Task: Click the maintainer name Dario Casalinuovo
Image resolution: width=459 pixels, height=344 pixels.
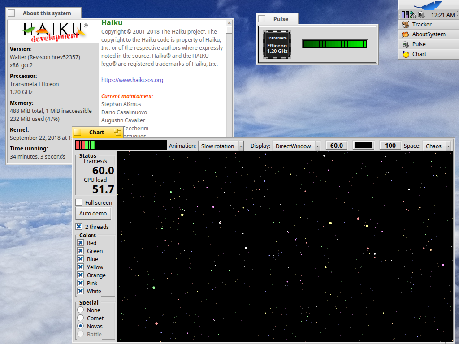Action: tap(124, 112)
